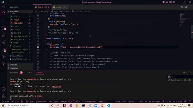Show additional views via activity bar ellipsis
The width and height of the screenshot is (193, 108).
tap(4, 71)
